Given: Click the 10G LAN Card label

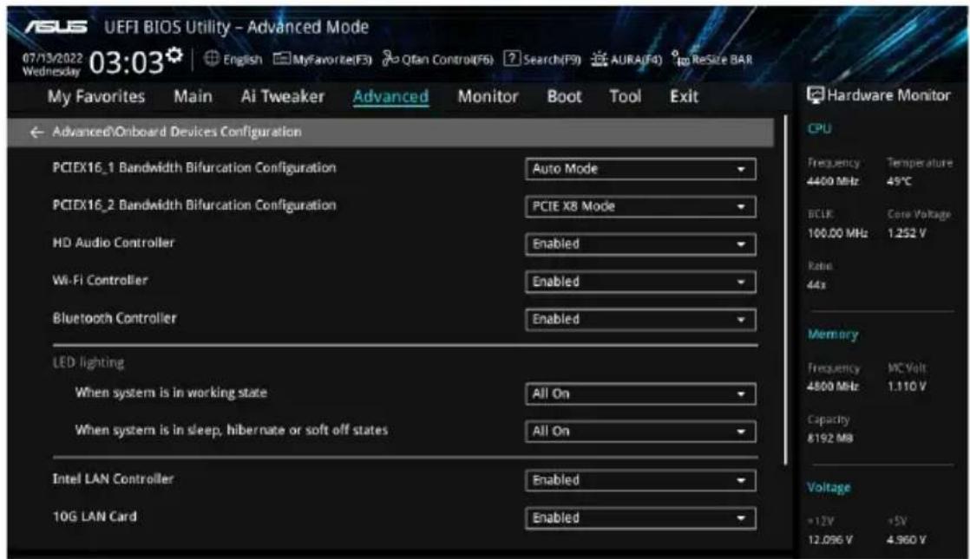Looking at the screenshot, I should [95, 517].
